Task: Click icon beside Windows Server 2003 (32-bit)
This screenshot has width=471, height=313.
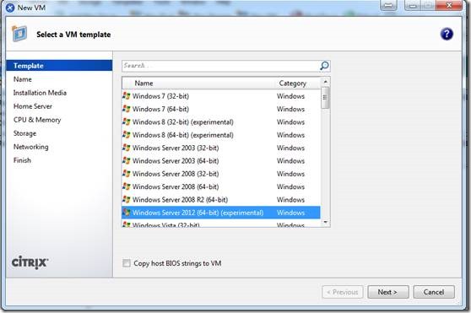Action: (127, 148)
